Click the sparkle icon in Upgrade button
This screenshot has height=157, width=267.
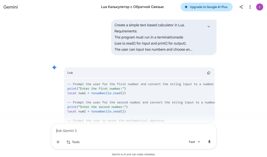pyautogui.click(x=186, y=7)
